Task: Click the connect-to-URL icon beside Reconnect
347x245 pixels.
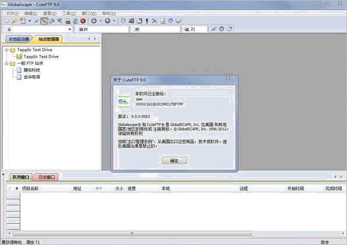Action: pos(59,21)
